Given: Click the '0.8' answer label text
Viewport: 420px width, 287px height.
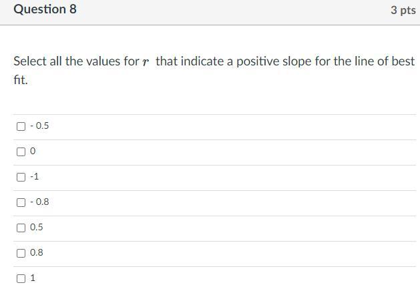Looking at the screenshot, I should click(x=37, y=253).
